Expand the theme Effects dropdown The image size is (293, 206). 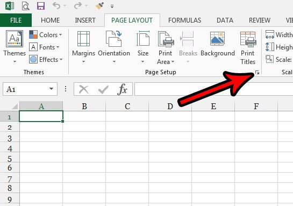point(46,60)
